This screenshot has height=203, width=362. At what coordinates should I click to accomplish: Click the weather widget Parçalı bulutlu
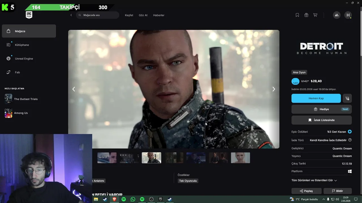pyautogui.click(x=304, y=199)
